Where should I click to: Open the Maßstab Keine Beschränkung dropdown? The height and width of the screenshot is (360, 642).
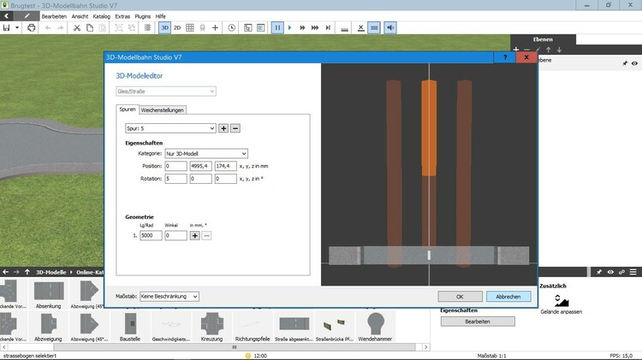(169, 296)
